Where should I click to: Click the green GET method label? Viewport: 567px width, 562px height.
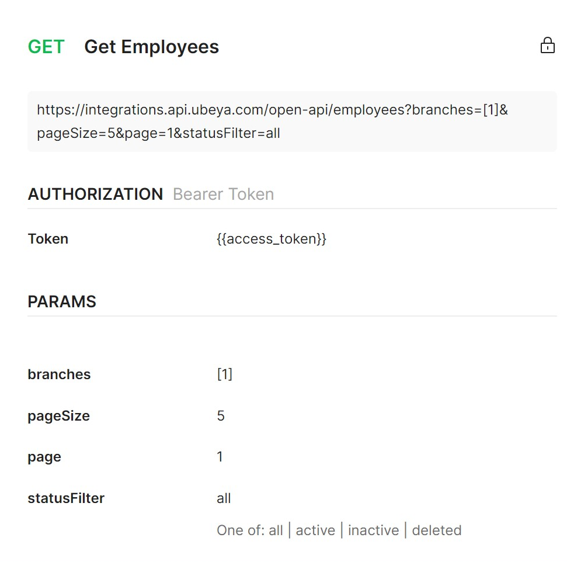coord(46,47)
